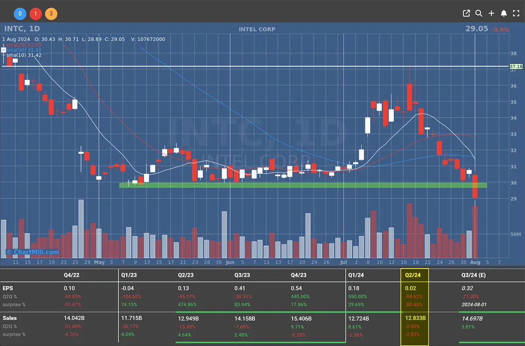Image resolution: width=525 pixels, height=346 pixels.
Task: Click the 50M volume axis label
Action: click(516, 235)
